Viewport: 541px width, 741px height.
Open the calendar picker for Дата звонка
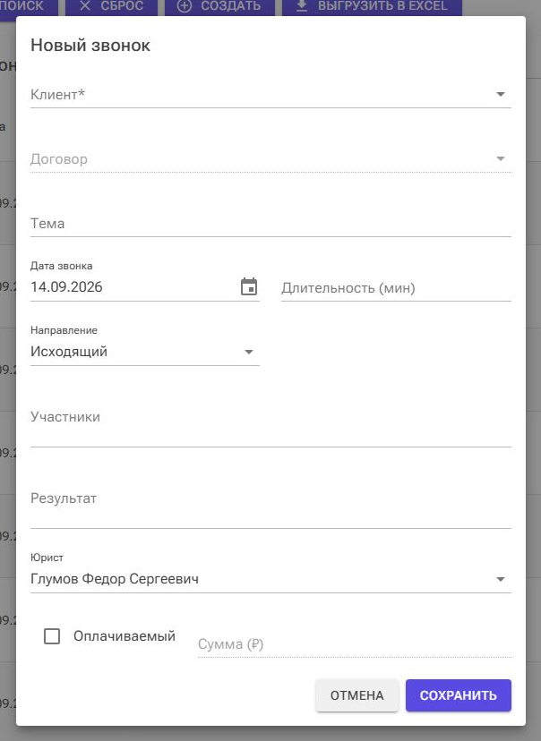(249, 286)
